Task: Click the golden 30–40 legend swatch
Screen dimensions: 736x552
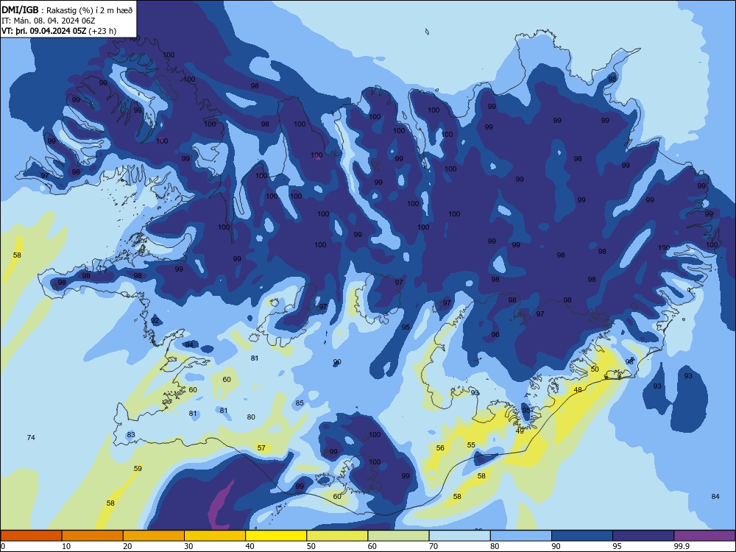Action: pyautogui.click(x=215, y=536)
